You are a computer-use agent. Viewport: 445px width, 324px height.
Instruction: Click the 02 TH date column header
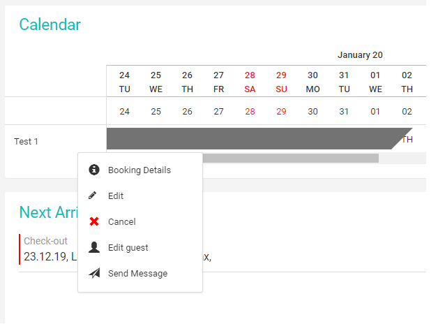407,82
